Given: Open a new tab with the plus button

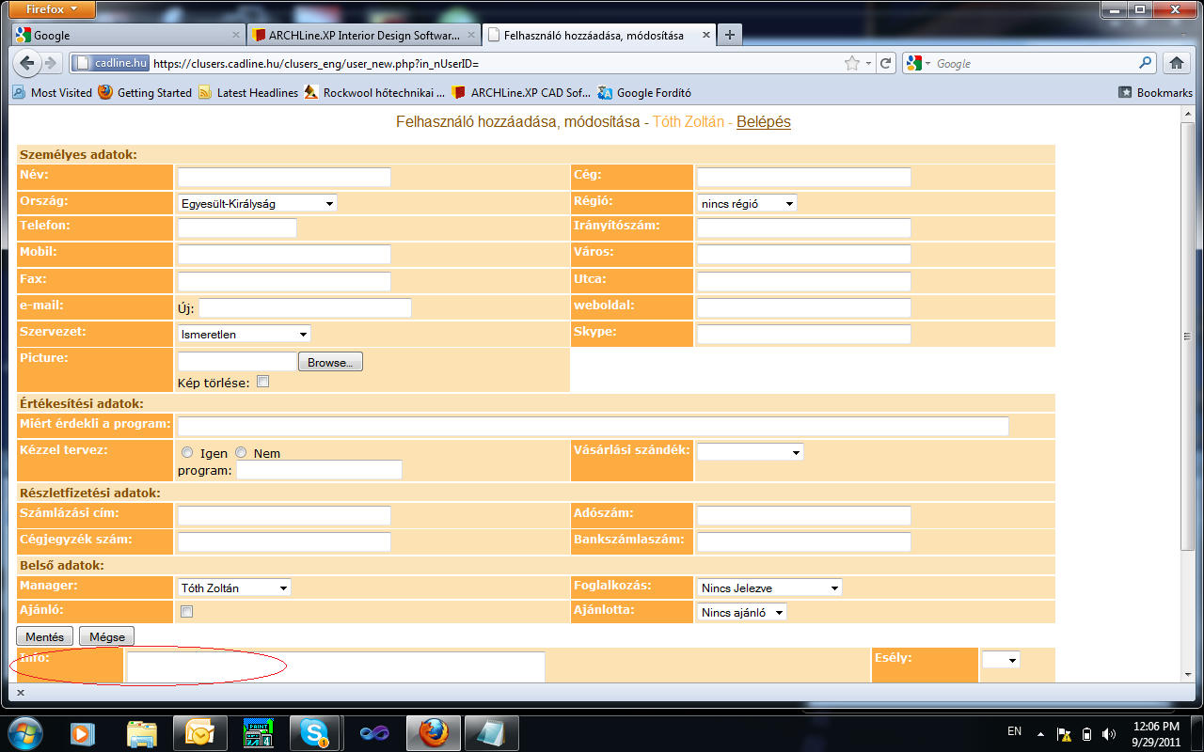Looking at the screenshot, I should 730,36.
